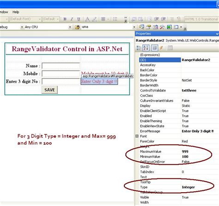Click the Property Pages icon
Screen dimensions: 219x206
click(x=170, y=48)
